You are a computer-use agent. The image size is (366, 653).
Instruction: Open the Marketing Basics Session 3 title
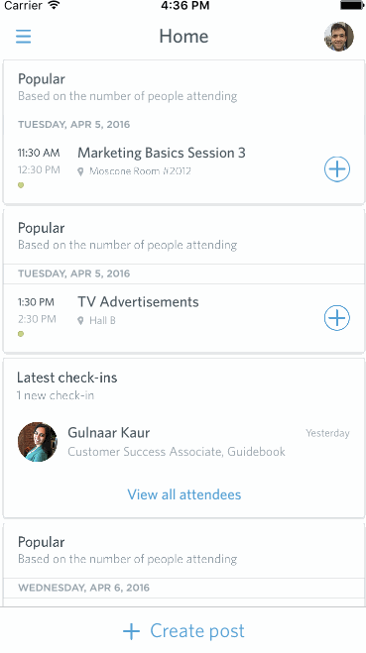(162, 153)
